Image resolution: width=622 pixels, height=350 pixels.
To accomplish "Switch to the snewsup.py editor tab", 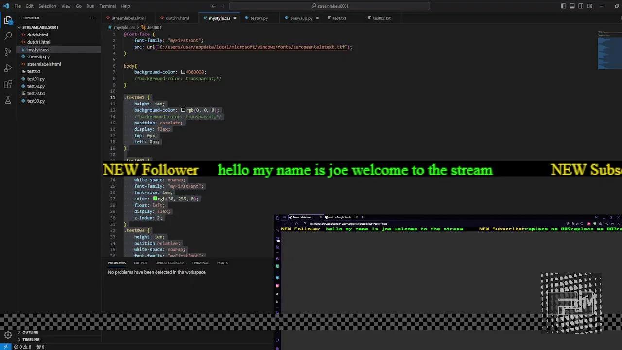I will coord(301,18).
